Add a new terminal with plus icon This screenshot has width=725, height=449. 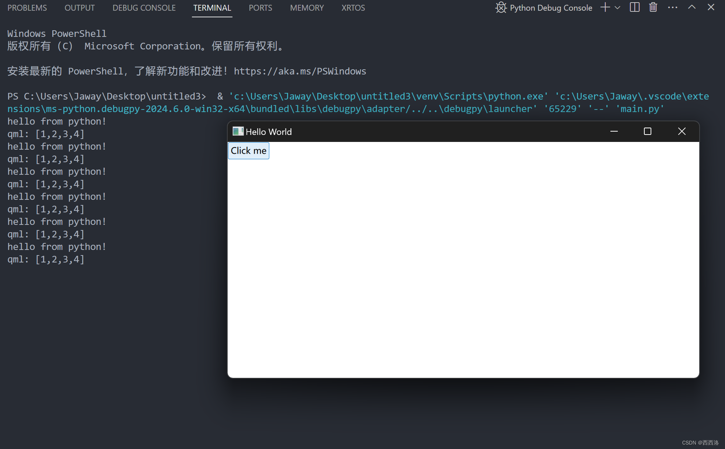(605, 8)
